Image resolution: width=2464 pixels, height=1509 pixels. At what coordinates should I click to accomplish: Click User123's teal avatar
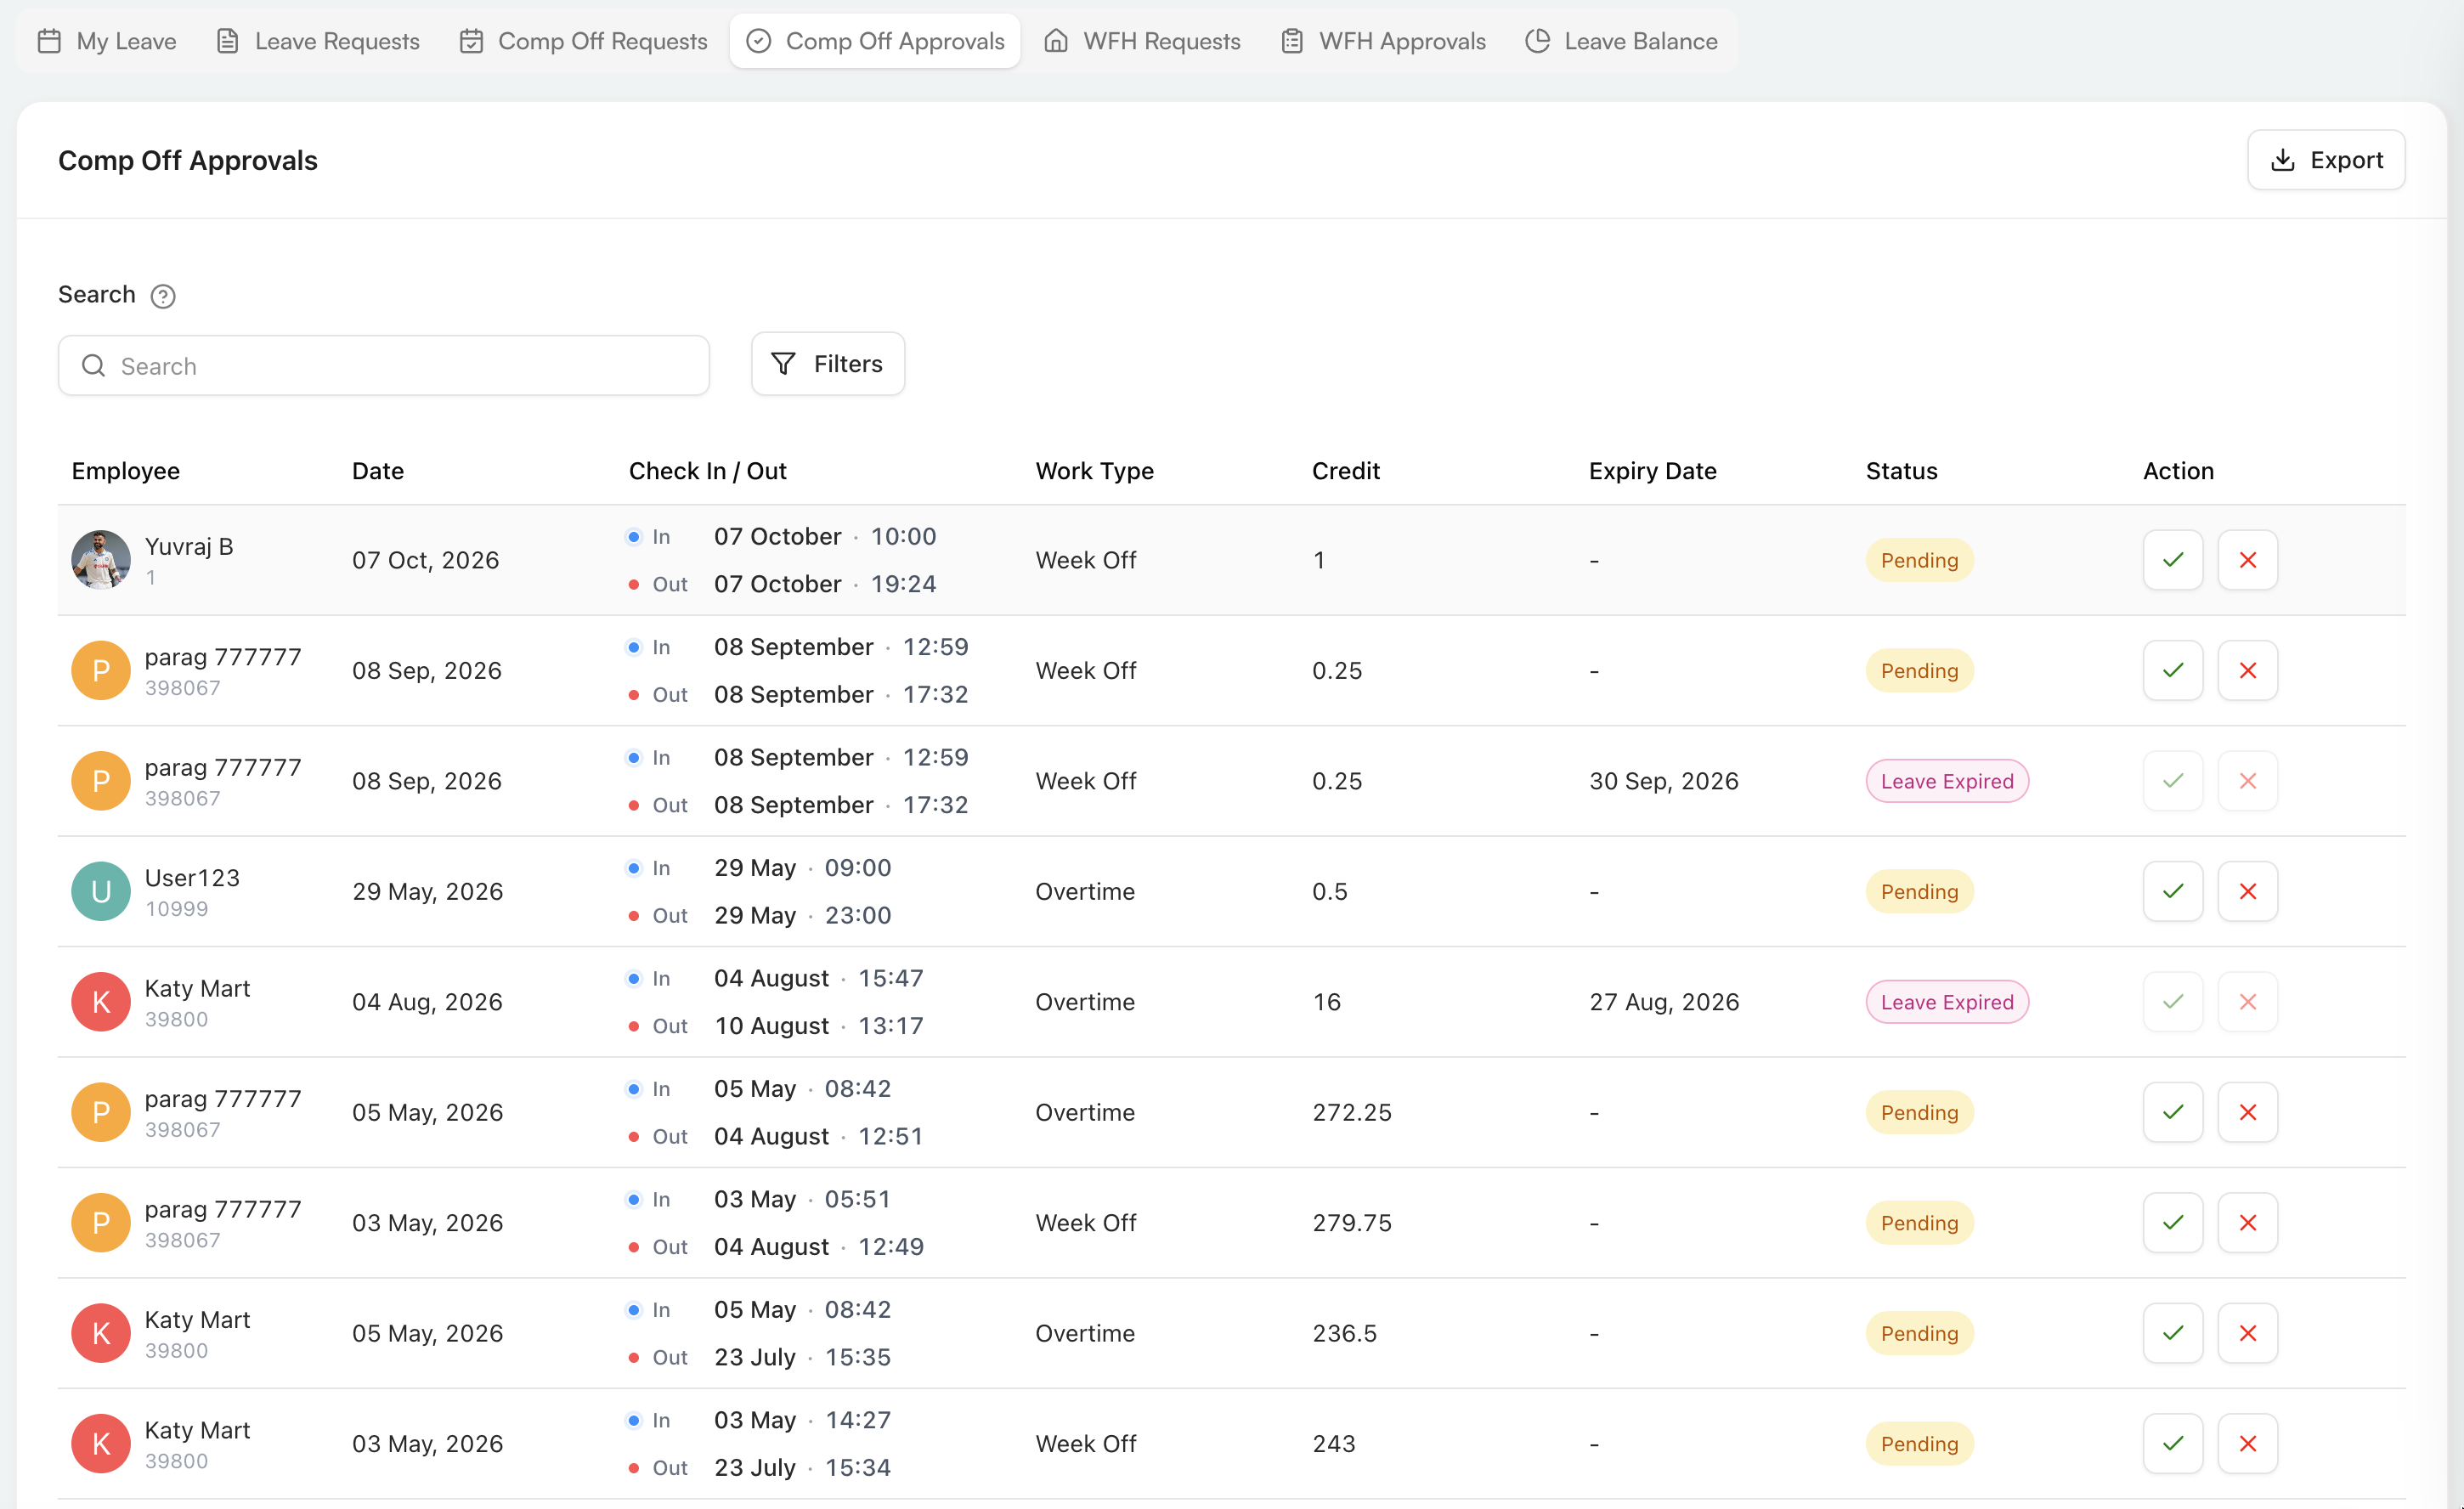[x=101, y=891]
